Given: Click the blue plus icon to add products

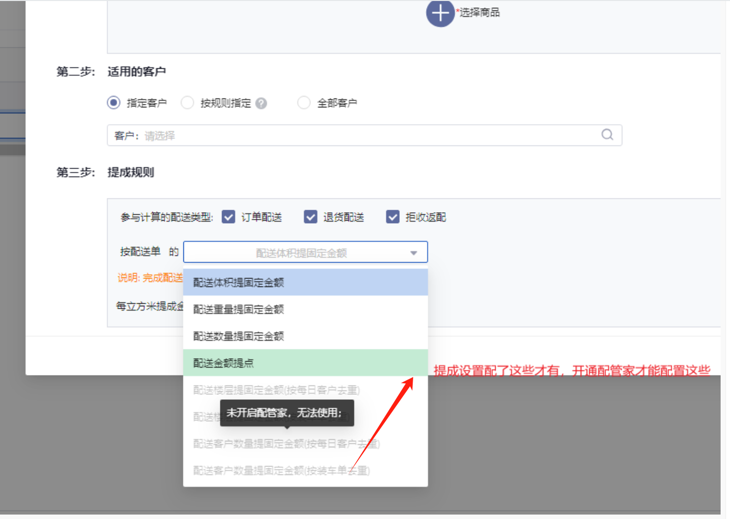Looking at the screenshot, I should pos(440,13).
